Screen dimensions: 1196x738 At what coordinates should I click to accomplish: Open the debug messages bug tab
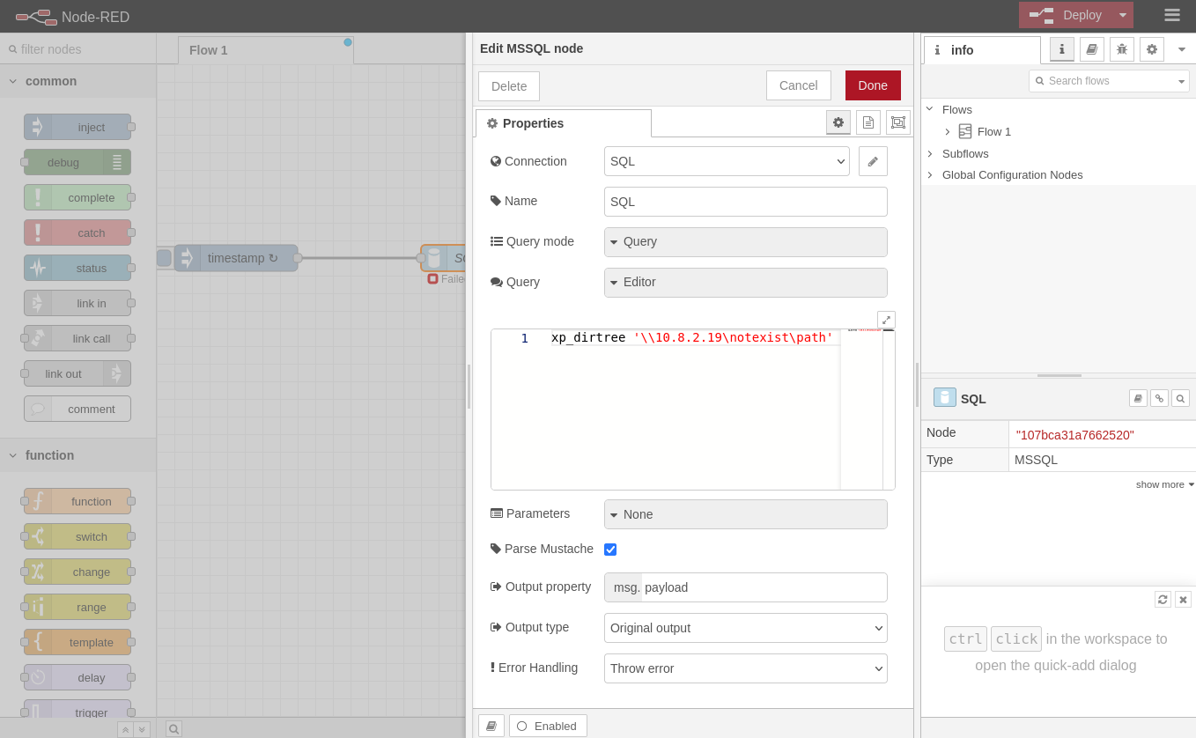(x=1122, y=49)
